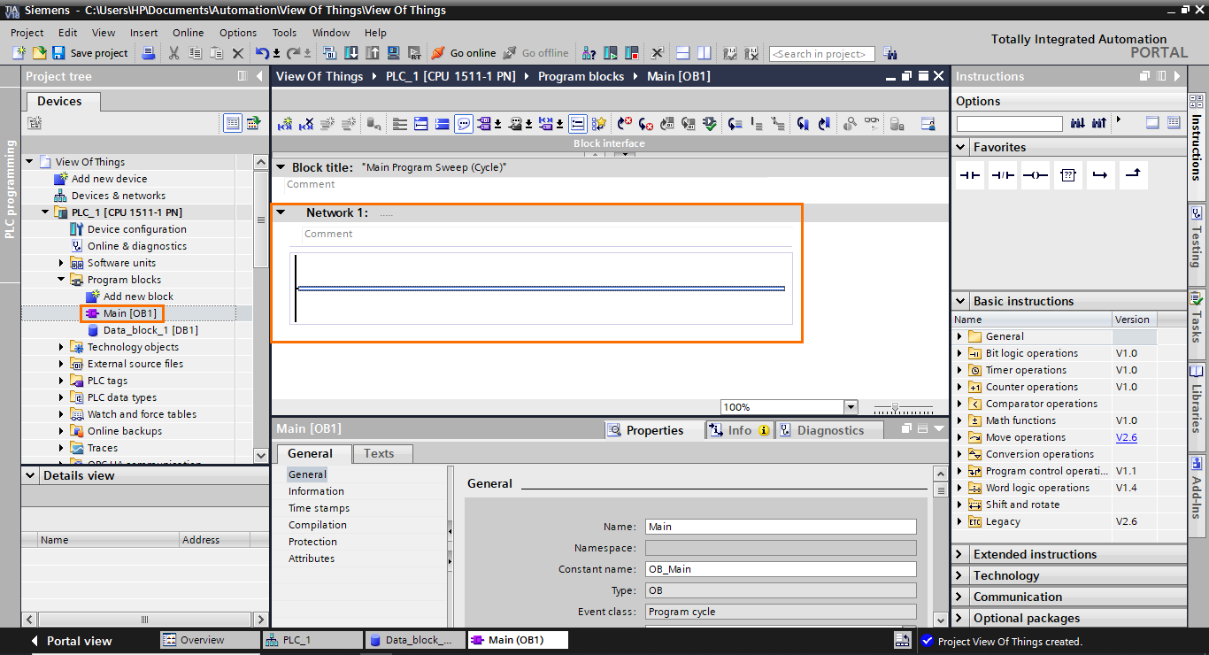Collapse the PLC_1 [CPU 1511-1 PN] node
1209x655 pixels.
pos(46,212)
